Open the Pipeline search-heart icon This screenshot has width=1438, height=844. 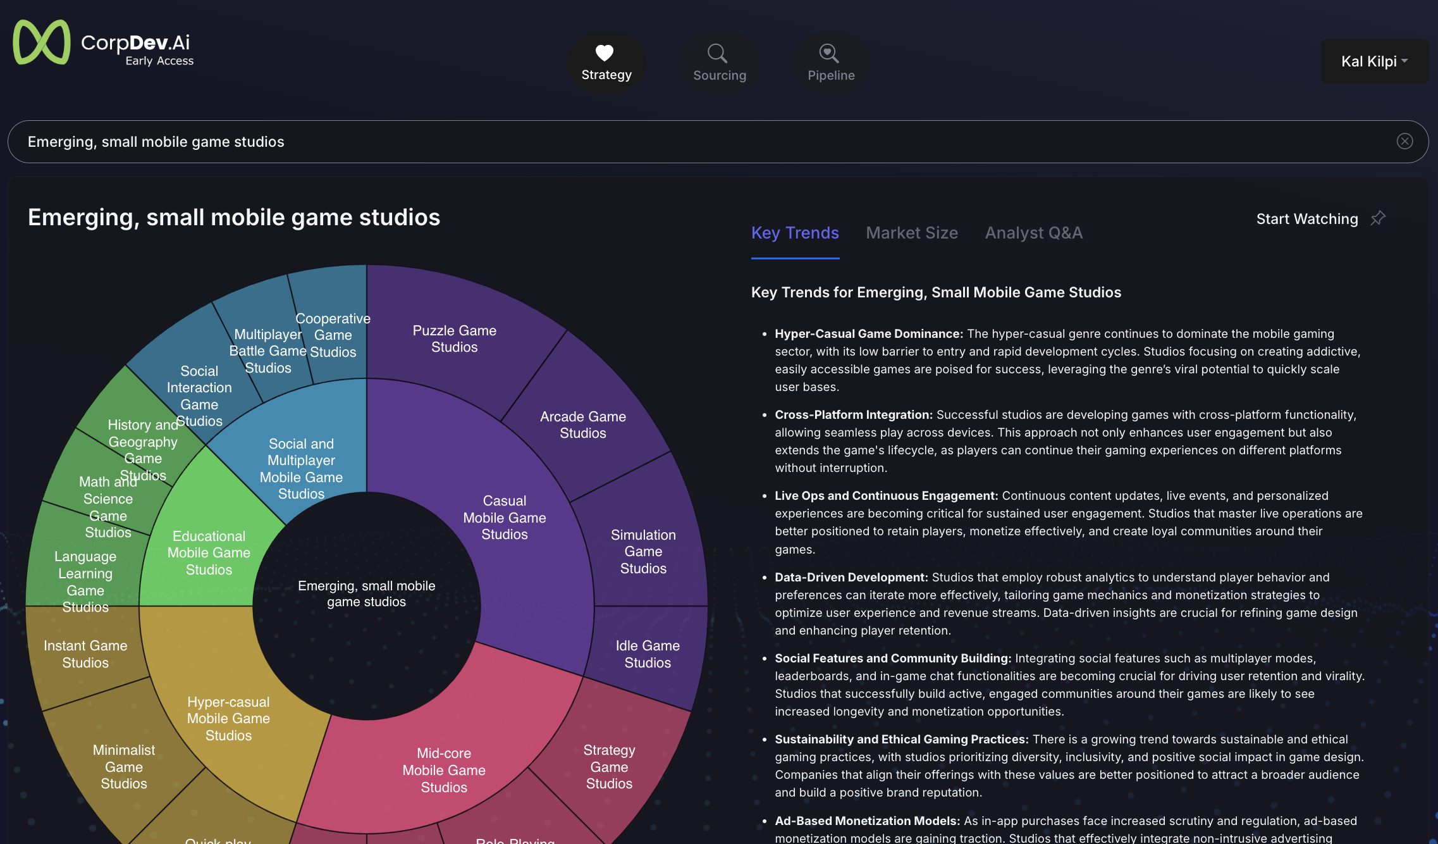pos(829,53)
